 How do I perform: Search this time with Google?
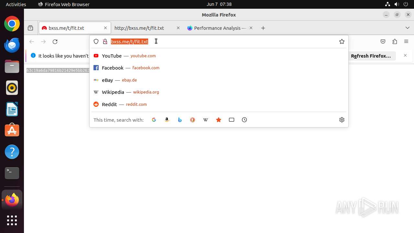[x=154, y=120]
